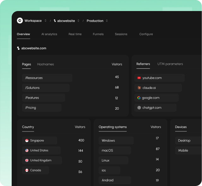Select the chatgpt.com referrer row
Image resolution: width=202 pixels, height=186 pixels.
point(155,108)
